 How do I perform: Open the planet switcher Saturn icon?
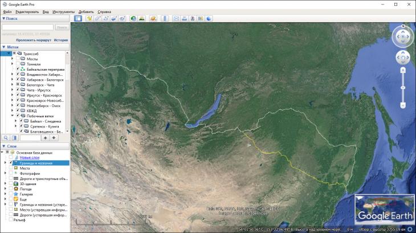tap(153, 18)
